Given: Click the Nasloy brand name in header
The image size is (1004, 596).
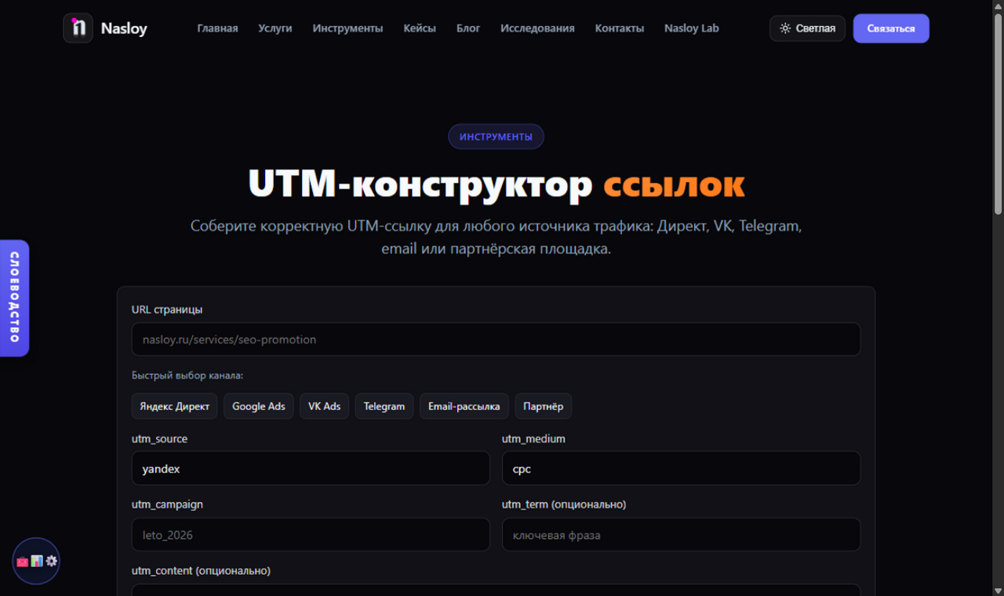Looking at the screenshot, I should (x=124, y=29).
